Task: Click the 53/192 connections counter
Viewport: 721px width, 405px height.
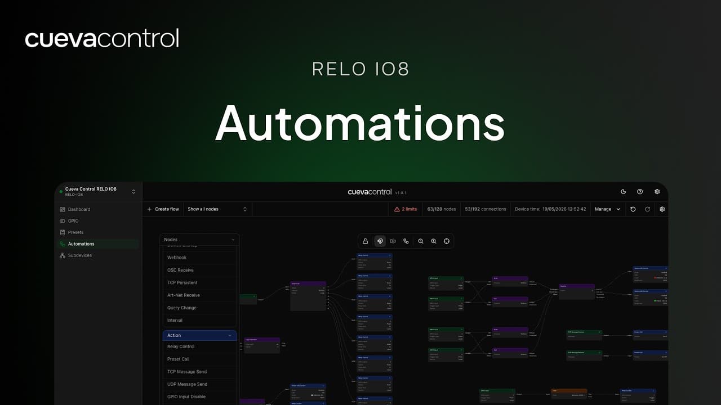Action: pyautogui.click(x=486, y=209)
